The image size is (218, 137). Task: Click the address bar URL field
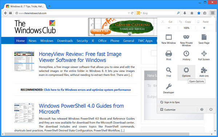(72, 13)
